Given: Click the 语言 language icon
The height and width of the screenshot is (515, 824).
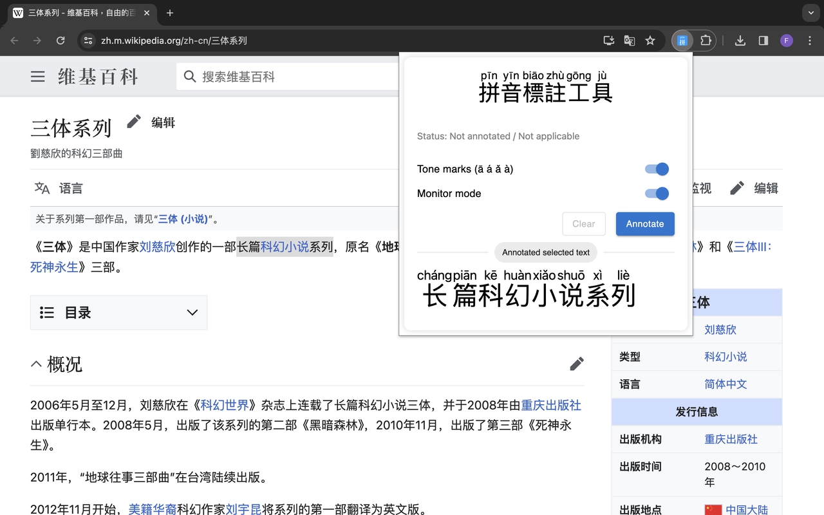Looking at the screenshot, I should pos(41,188).
